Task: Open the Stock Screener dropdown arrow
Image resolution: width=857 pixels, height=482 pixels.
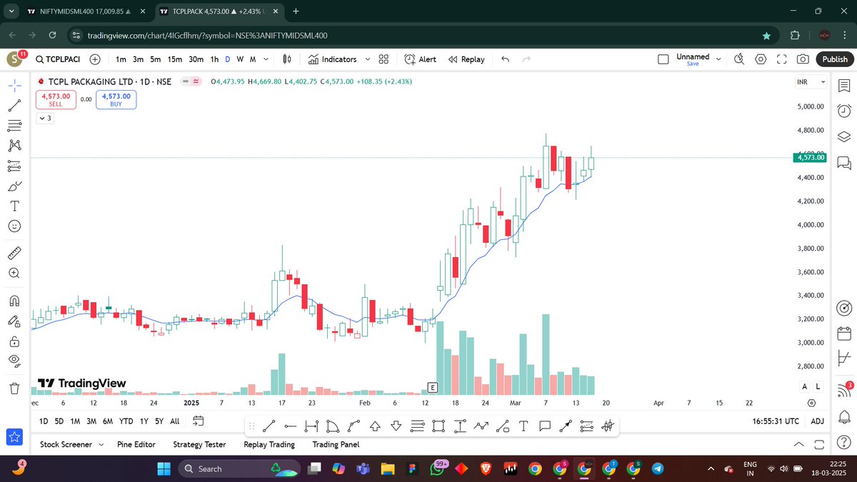Action: click(101, 444)
